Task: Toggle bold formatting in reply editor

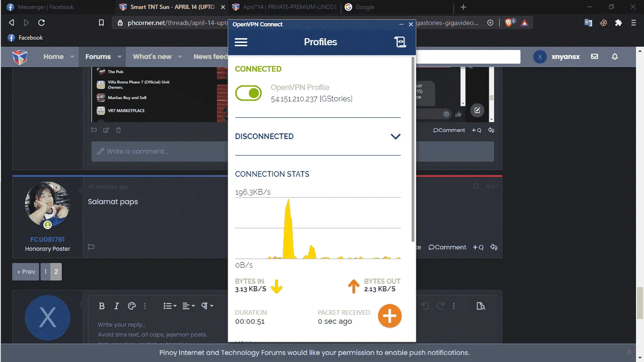Action: click(102, 306)
